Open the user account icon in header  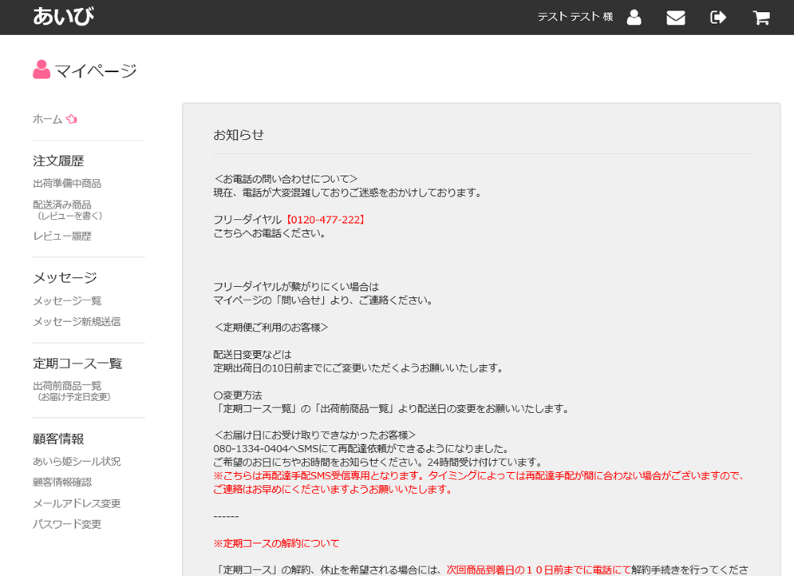[x=634, y=18]
